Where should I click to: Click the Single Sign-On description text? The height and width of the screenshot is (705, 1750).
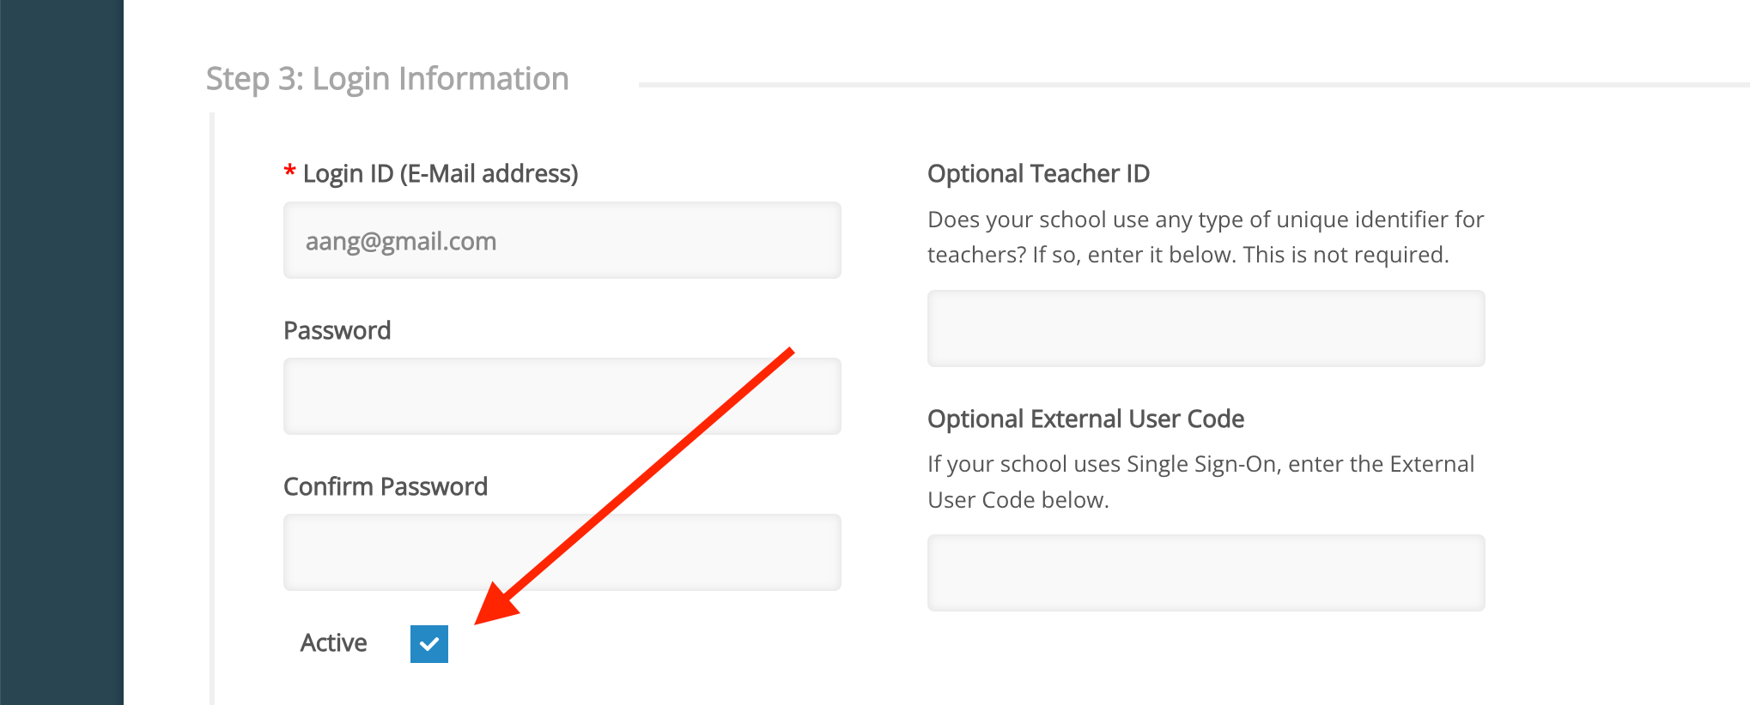tap(1200, 482)
